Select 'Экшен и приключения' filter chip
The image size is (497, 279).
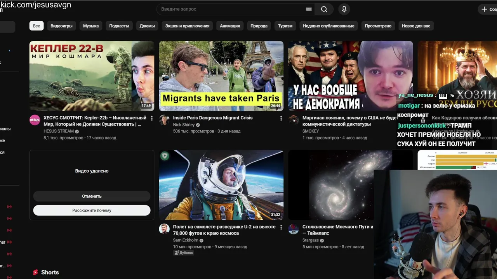coord(187,26)
